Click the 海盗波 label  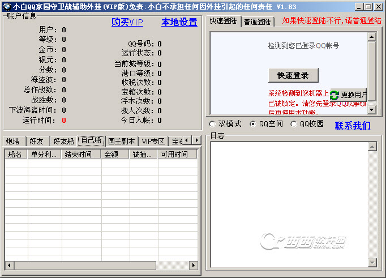(x=44, y=79)
